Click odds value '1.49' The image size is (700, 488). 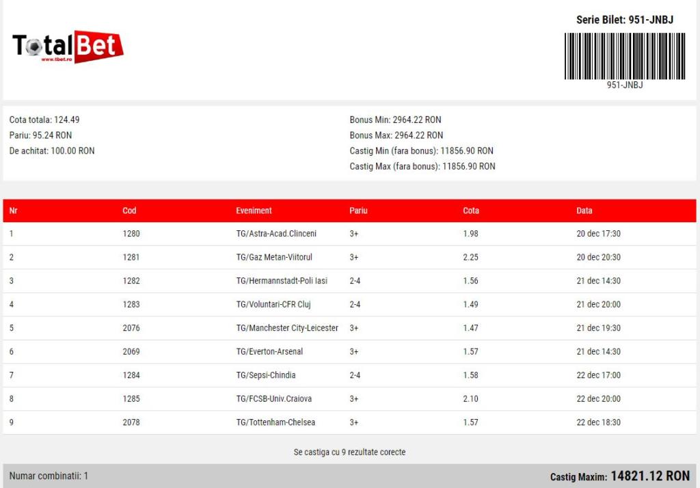(x=470, y=305)
